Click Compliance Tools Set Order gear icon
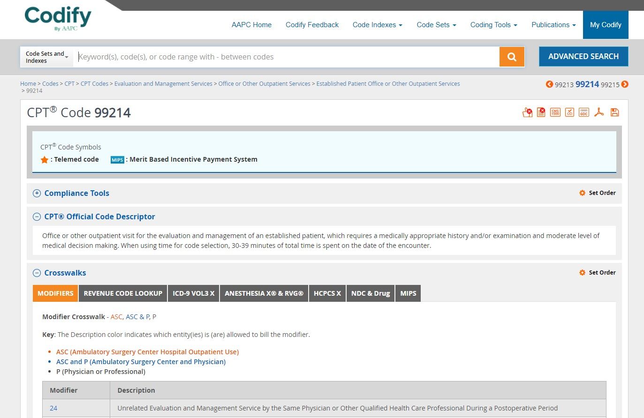The width and height of the screenshot is (644, 418). (x=582, y=193)
